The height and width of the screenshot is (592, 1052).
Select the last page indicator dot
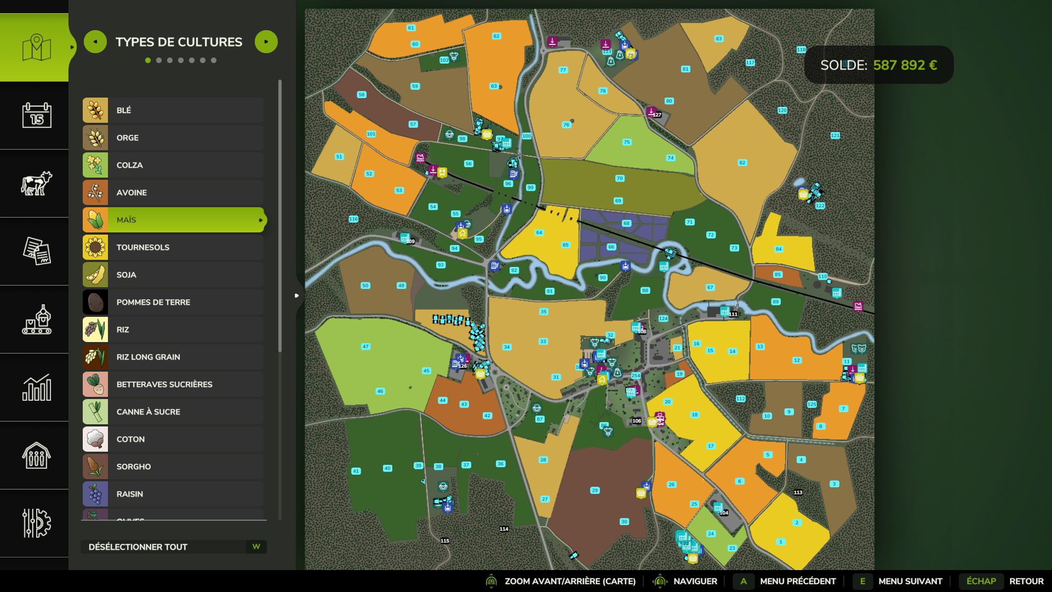point(214,60)
